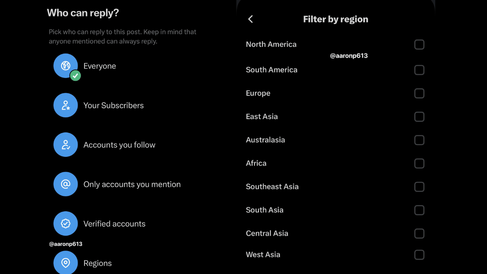Select the Southeast Asia checkbox

click(x=419, y=187)
